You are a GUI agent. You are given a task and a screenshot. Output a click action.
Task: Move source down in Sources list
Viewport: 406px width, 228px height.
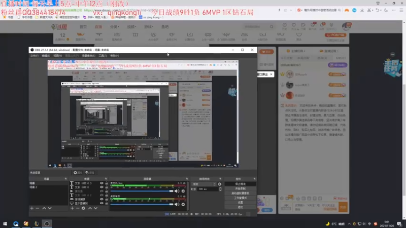[95, 208]
